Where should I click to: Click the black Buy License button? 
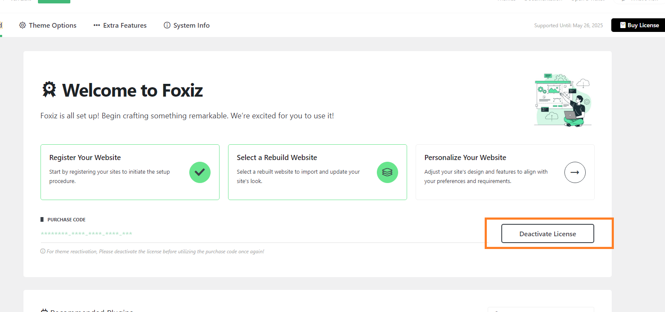coord(638,25)
